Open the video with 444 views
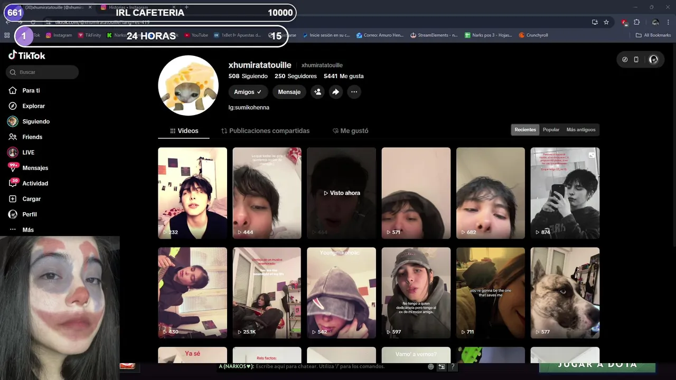Viewport: 676px width, 380px height. click(x=267, y=193)
